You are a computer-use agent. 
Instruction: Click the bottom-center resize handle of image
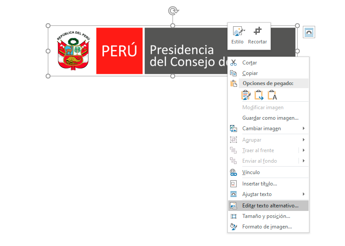(172, 76)
